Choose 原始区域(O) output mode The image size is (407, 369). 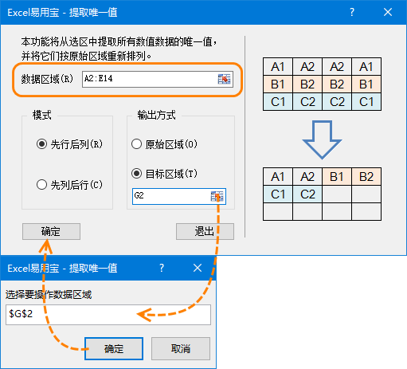164,144
